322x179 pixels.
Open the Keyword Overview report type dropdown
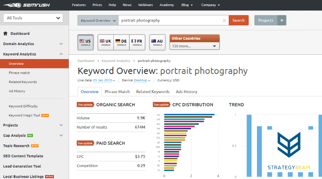point(98,20)
